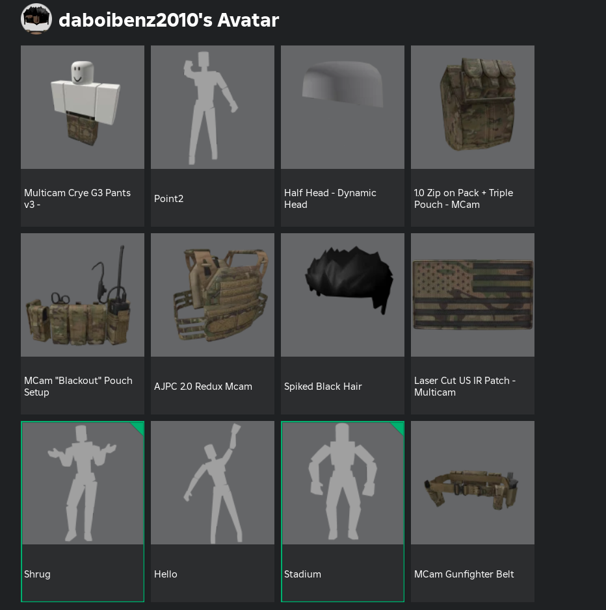Screen dimensions: 606x610
Task: Select the MCam Blackout Pouch Setup image
Action: click(83, 295)
